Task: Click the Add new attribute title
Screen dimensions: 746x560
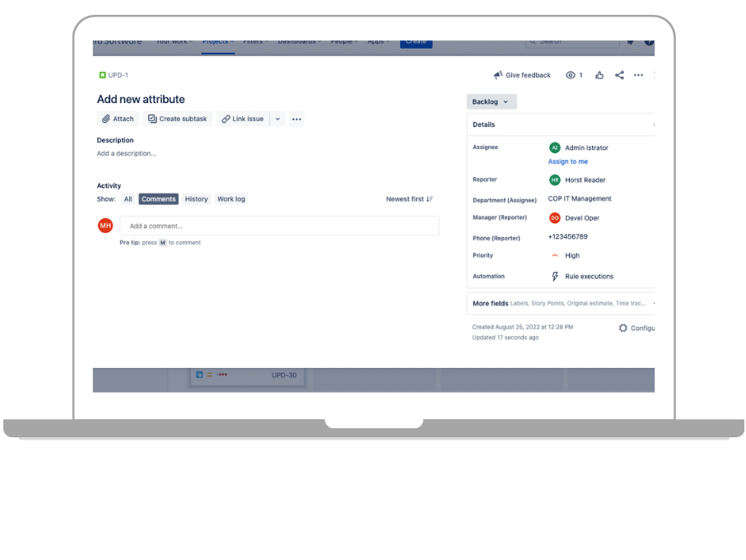Action: 141,99
